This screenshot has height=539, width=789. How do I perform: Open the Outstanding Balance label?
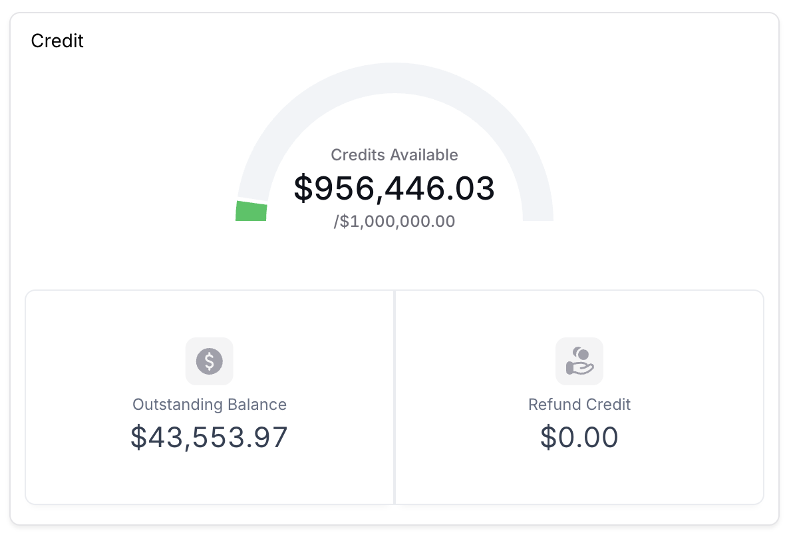[210, 404]
